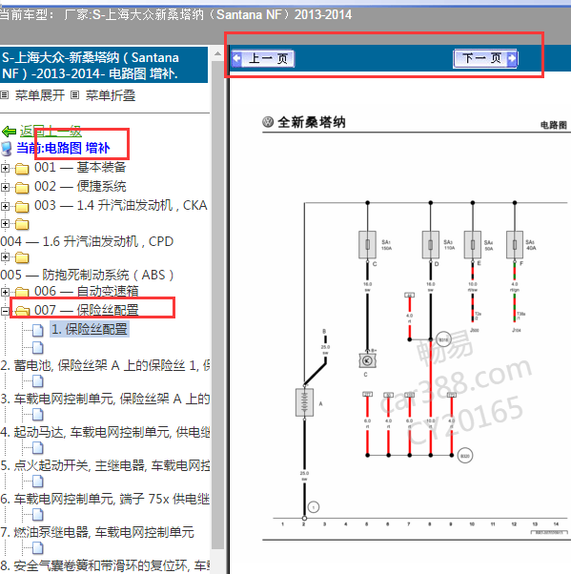Expand the 006 — 自动变速箱 folder
The width and height of the screenshot is (571, 574).
pyautogui.click(x=5, y=292)
